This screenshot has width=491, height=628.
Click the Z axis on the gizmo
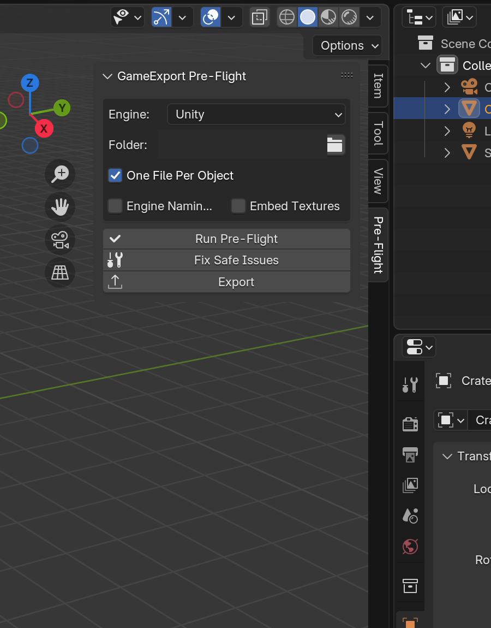click(x=30, y=83)
